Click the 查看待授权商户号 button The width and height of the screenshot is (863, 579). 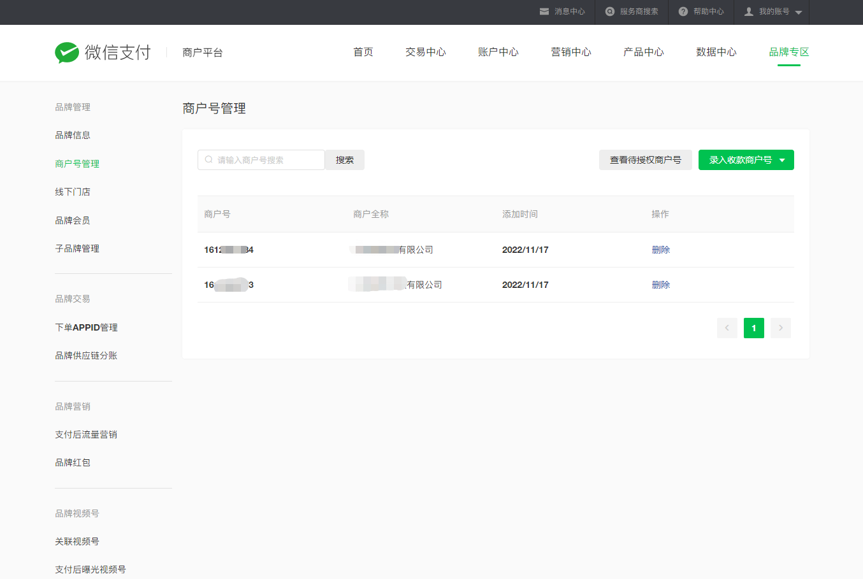646,160
